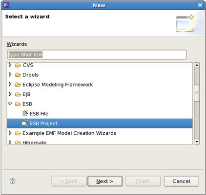This screenshot has height=195, width=206.
Task: Close the New dialog window
Action: click(x=200, y=5)
